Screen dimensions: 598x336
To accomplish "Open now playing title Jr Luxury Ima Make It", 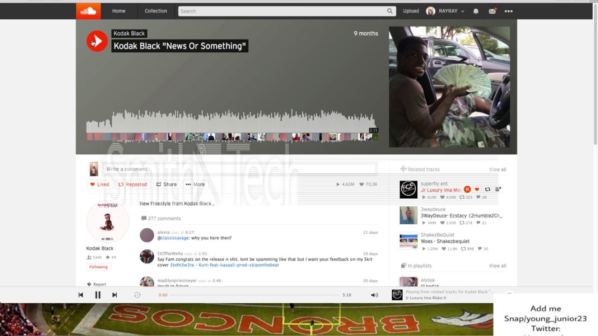I will tap(426, 298).
